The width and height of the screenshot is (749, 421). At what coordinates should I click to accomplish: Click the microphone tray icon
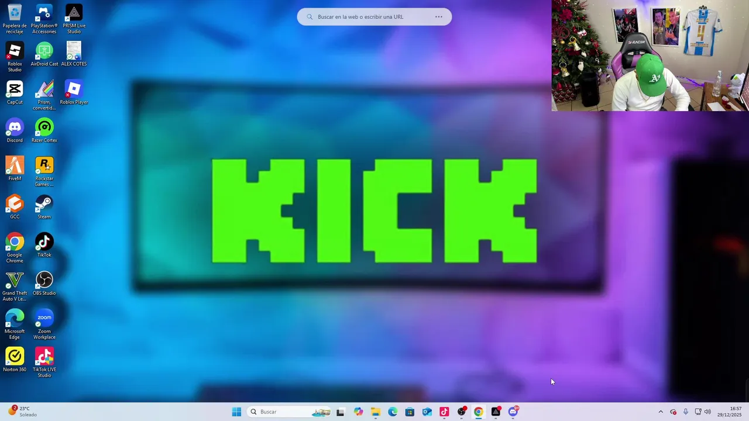[x=686, y=412]
